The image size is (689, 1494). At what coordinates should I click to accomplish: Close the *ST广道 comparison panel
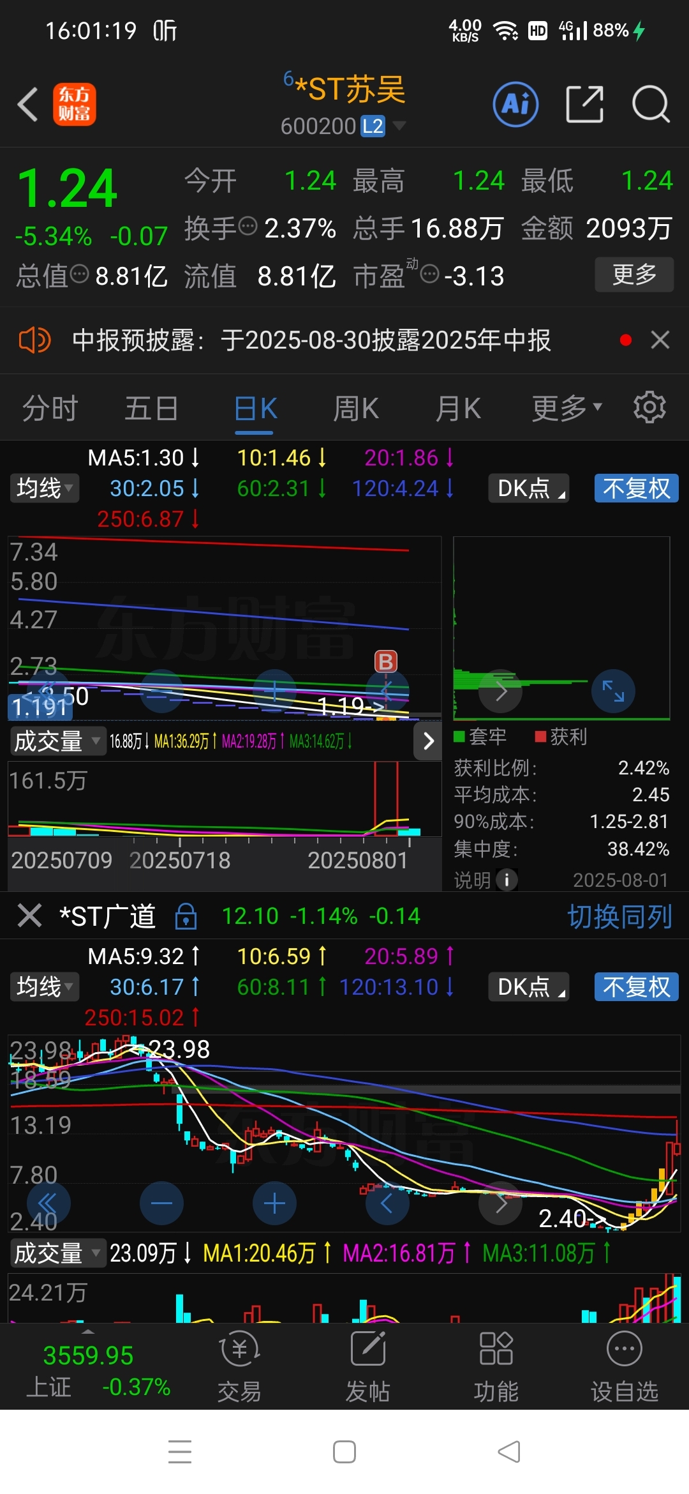[x=29, y=916]
